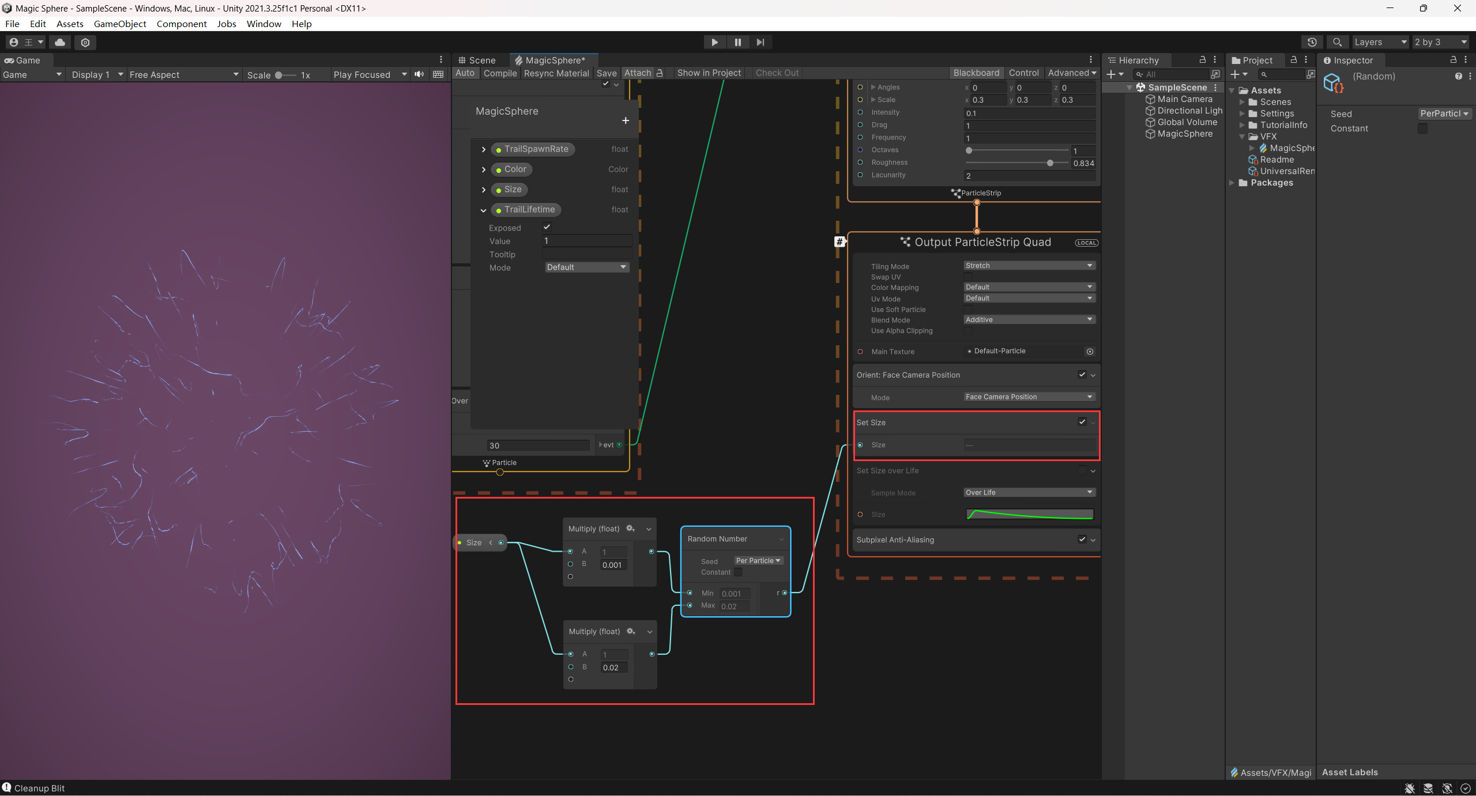Click the undo history icon
Viewport: 1476px width, 796px height.
[1312, 42]
